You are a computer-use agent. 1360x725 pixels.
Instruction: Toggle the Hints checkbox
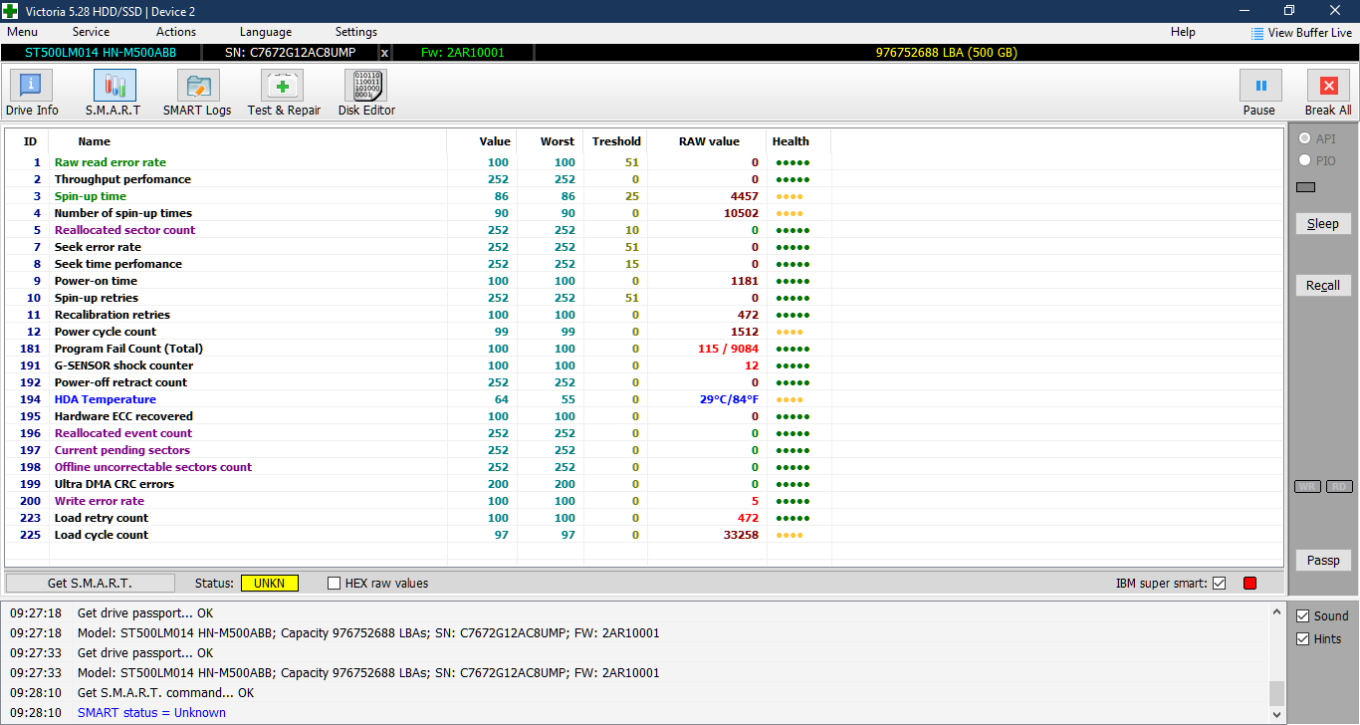[x=1302, y=639]
